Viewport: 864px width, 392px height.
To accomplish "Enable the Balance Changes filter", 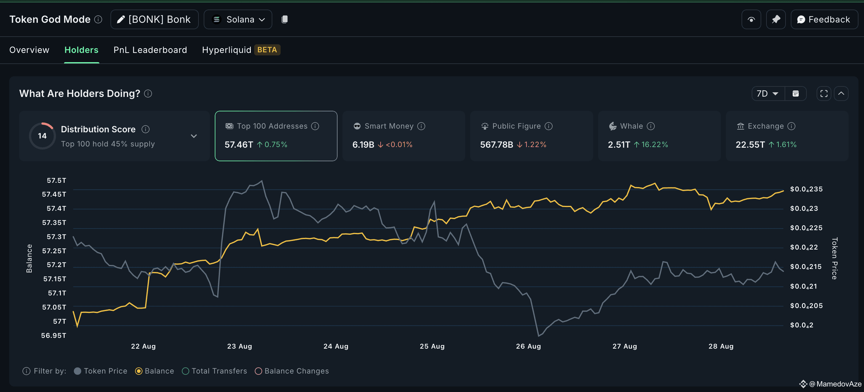I will pyautogui.click(x=292, y=371).
